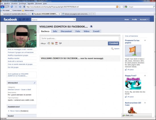Click the Condividi button
Screen dimensions: 156x120
pos(113,43)
